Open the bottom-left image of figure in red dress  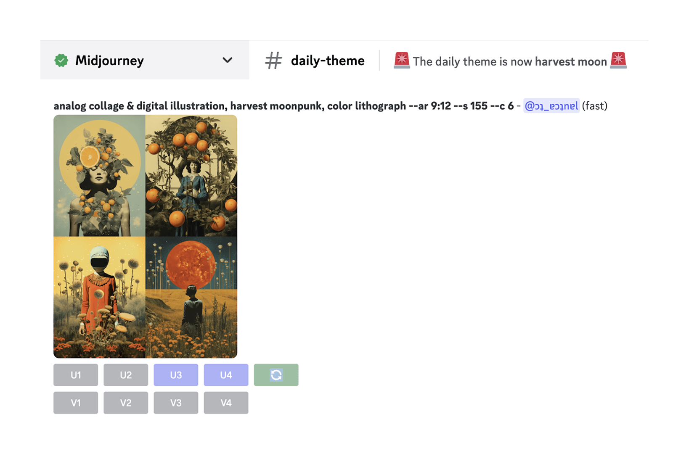click(99, 297)
